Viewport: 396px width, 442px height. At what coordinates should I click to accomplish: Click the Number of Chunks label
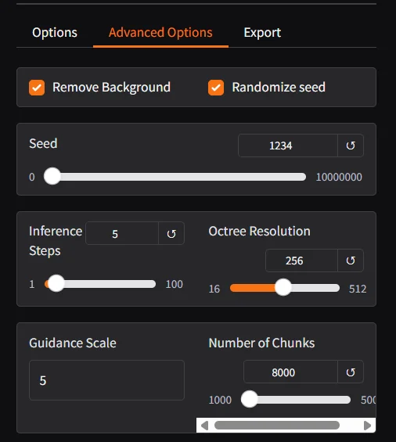coord(261,343)
